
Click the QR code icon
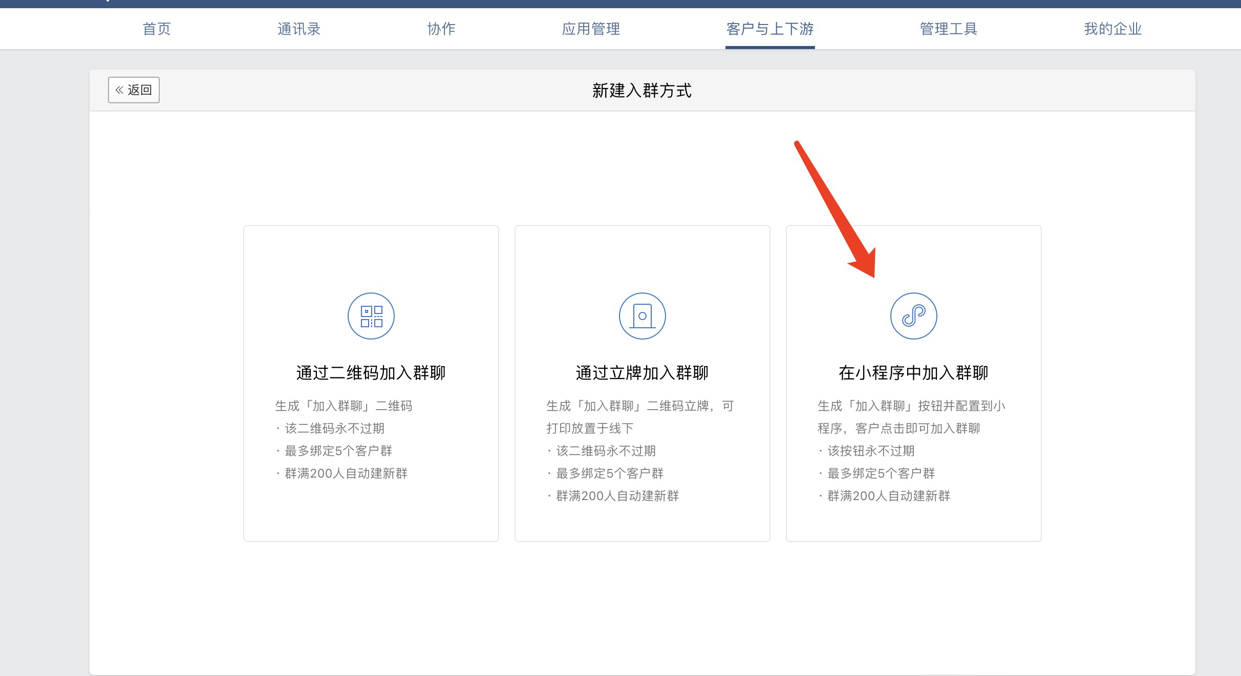[371, 316]
